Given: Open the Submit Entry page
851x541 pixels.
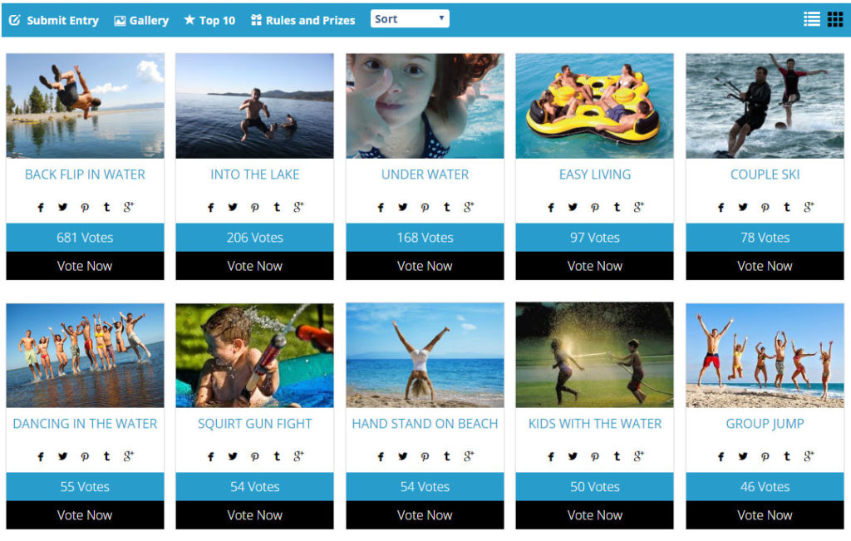Looking at the screenshot, I should click(x=54, y=20).
